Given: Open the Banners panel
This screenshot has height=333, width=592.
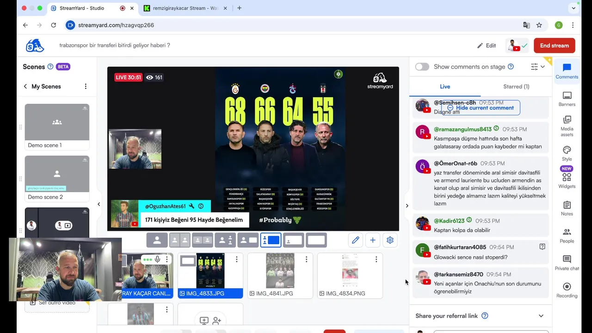Looking at the screenshot, I should pos(567,99).
